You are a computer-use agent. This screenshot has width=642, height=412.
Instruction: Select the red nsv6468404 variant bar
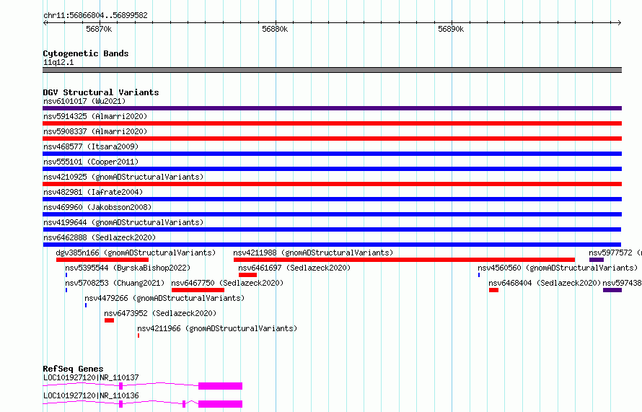click(x=493, y=290)
